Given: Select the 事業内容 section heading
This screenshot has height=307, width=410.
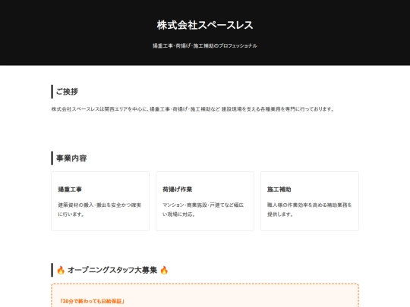Looking at the screenshot, I should click(71, 158).
